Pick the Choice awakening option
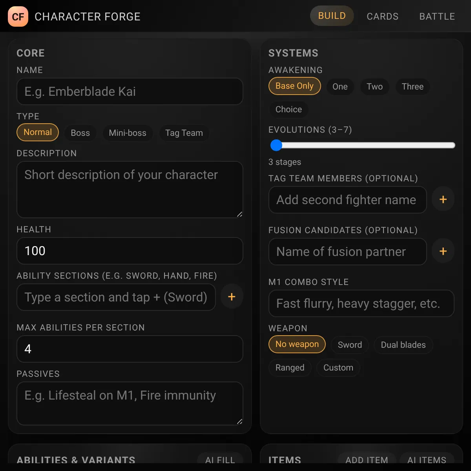 [288, 110]
